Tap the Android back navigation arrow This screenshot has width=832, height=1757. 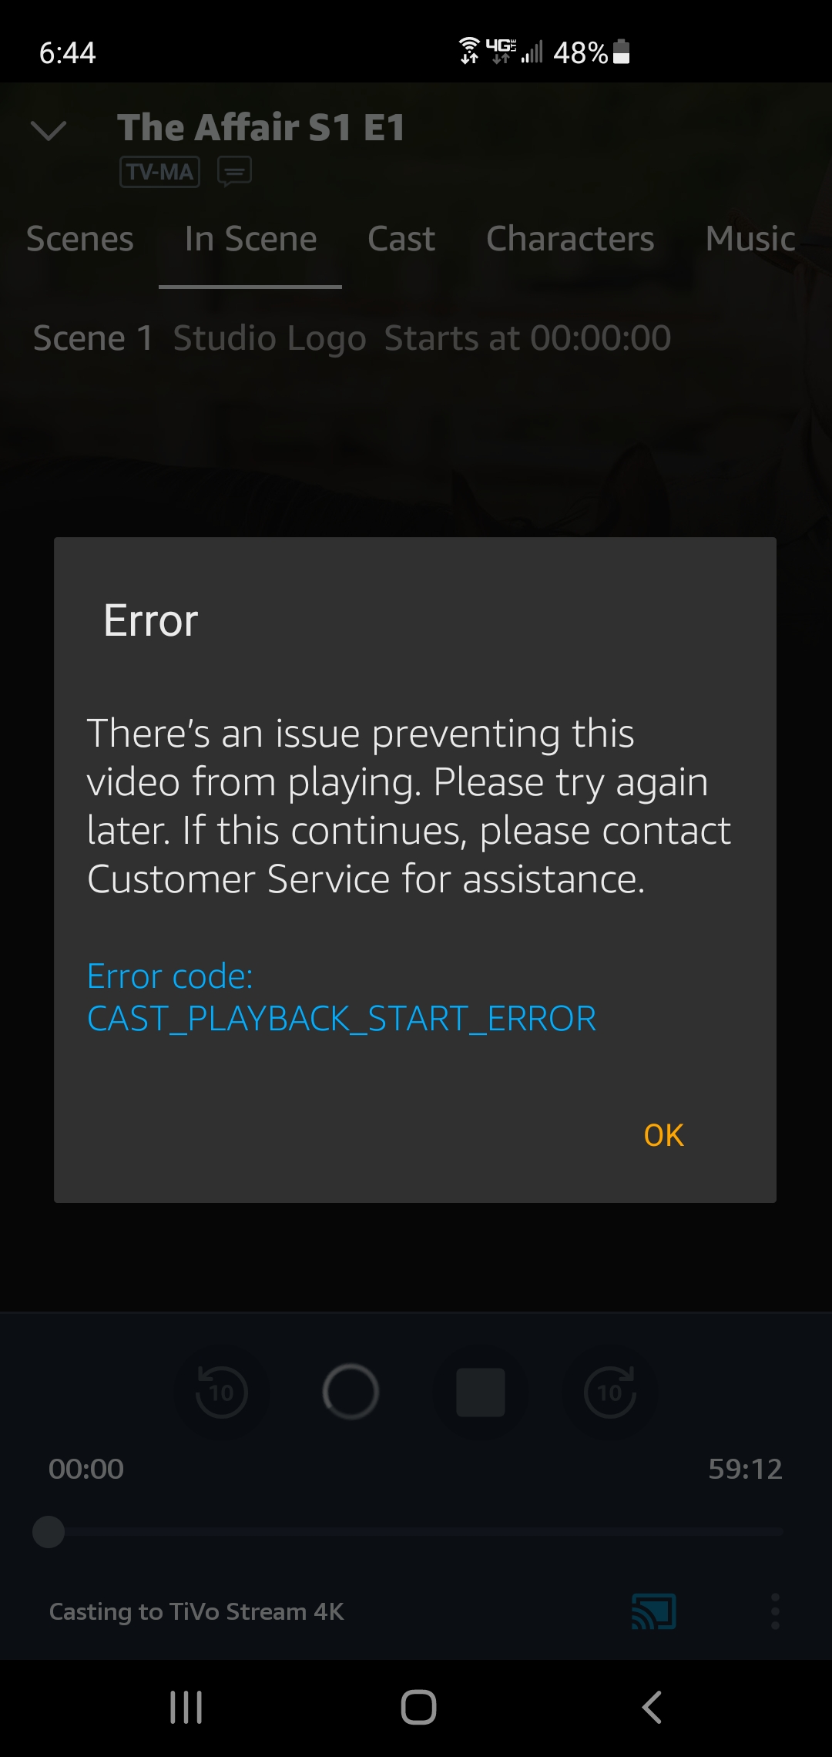click(652, 1707)
